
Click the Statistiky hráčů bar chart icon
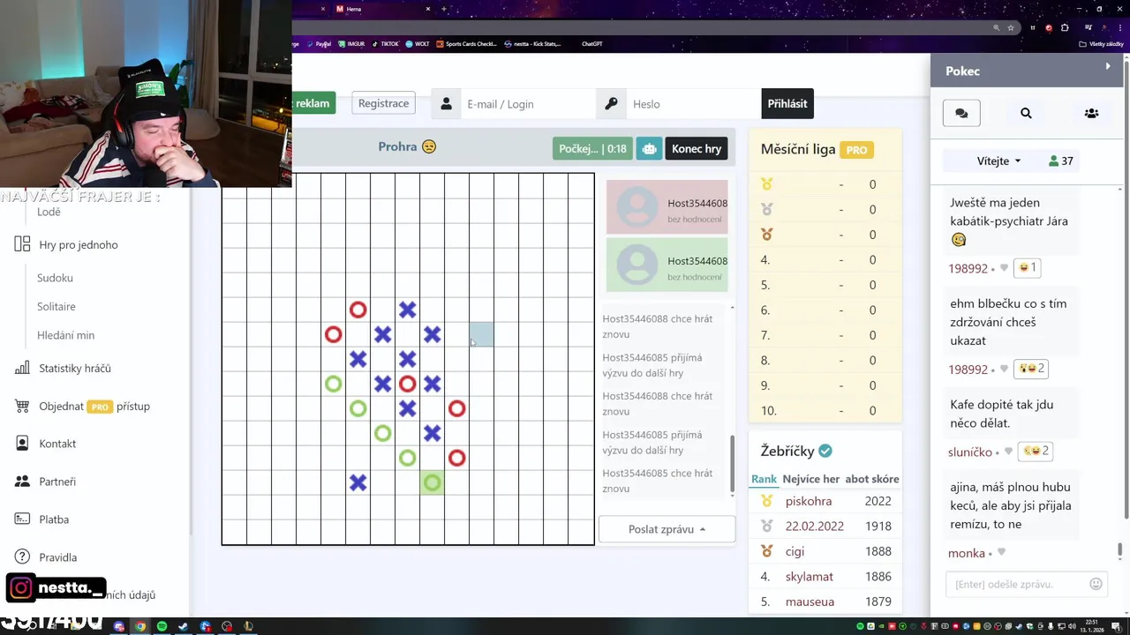[22, 368]
